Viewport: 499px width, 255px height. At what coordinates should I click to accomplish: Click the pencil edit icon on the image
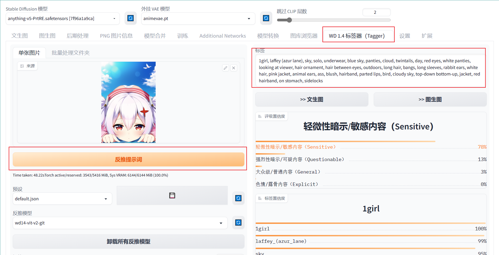coord(225,68)
